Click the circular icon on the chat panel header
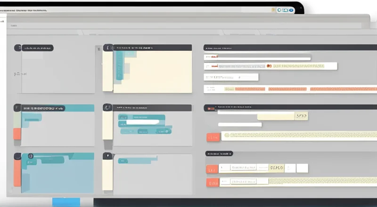 click(108, 107)
